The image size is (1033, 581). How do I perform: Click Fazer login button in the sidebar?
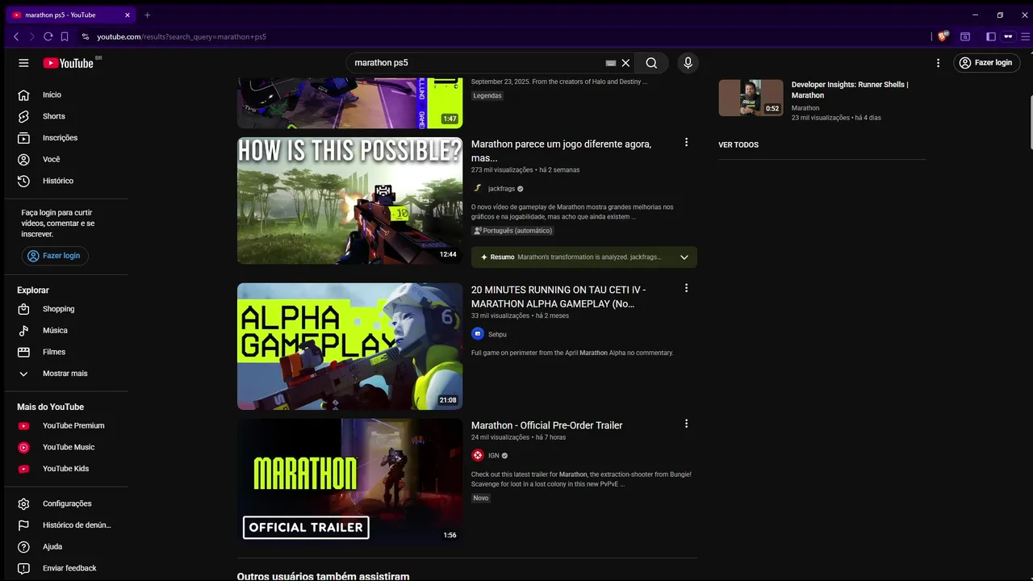55,256
